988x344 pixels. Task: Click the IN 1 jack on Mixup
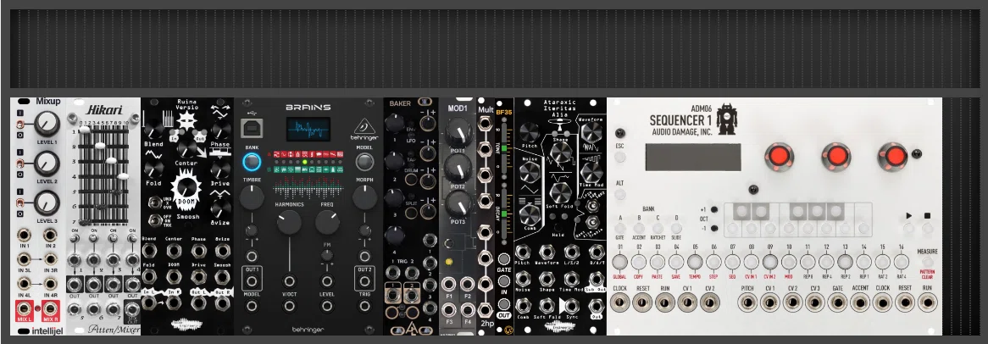point(25,235)
